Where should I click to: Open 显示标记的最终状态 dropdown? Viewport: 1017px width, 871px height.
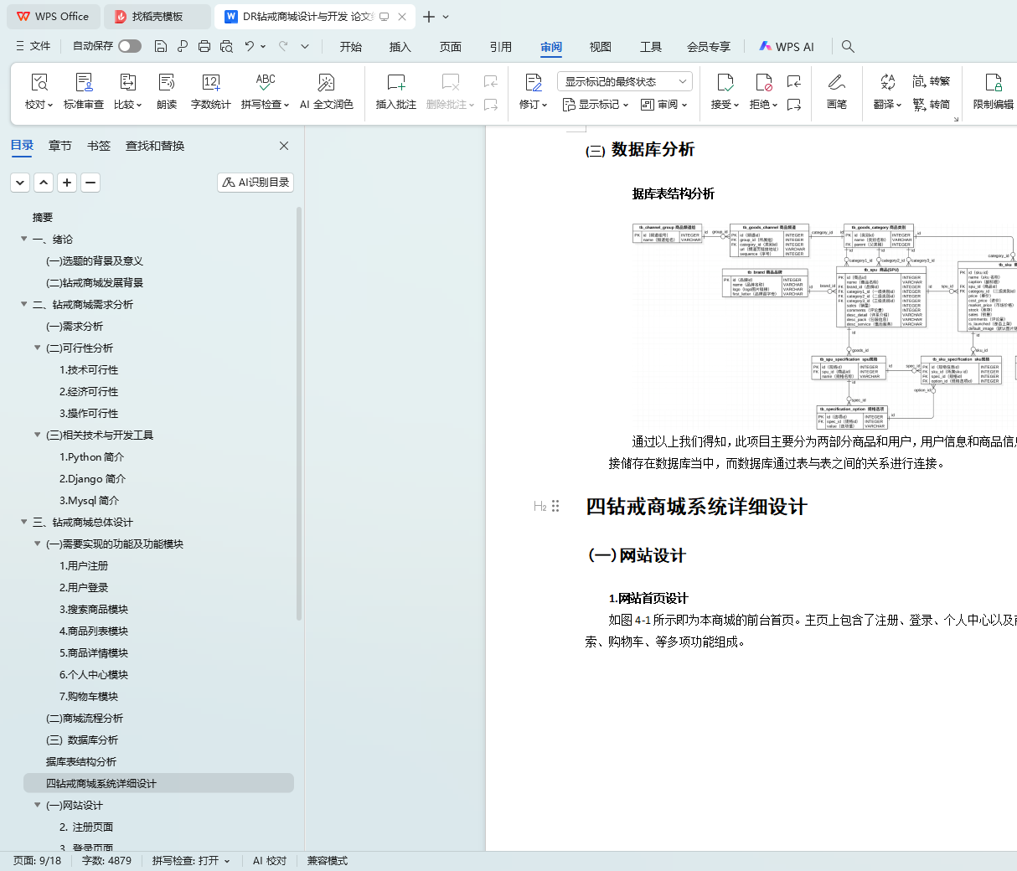[624, 81]
